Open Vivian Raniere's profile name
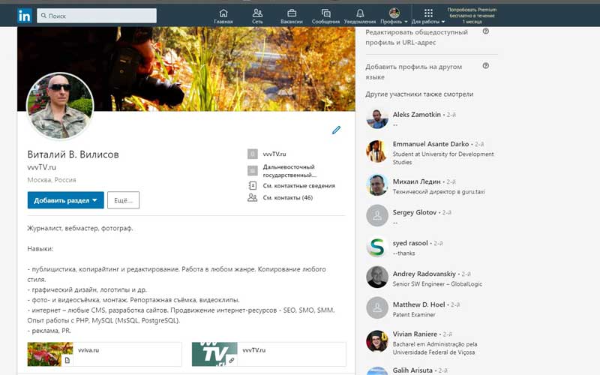Viewport: 600px width, 375px height. click(415, 334)
